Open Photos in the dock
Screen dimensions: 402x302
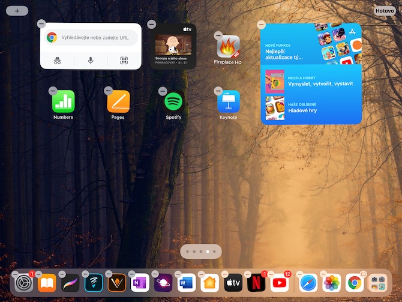pyautogui.click(x=331, y=283)
